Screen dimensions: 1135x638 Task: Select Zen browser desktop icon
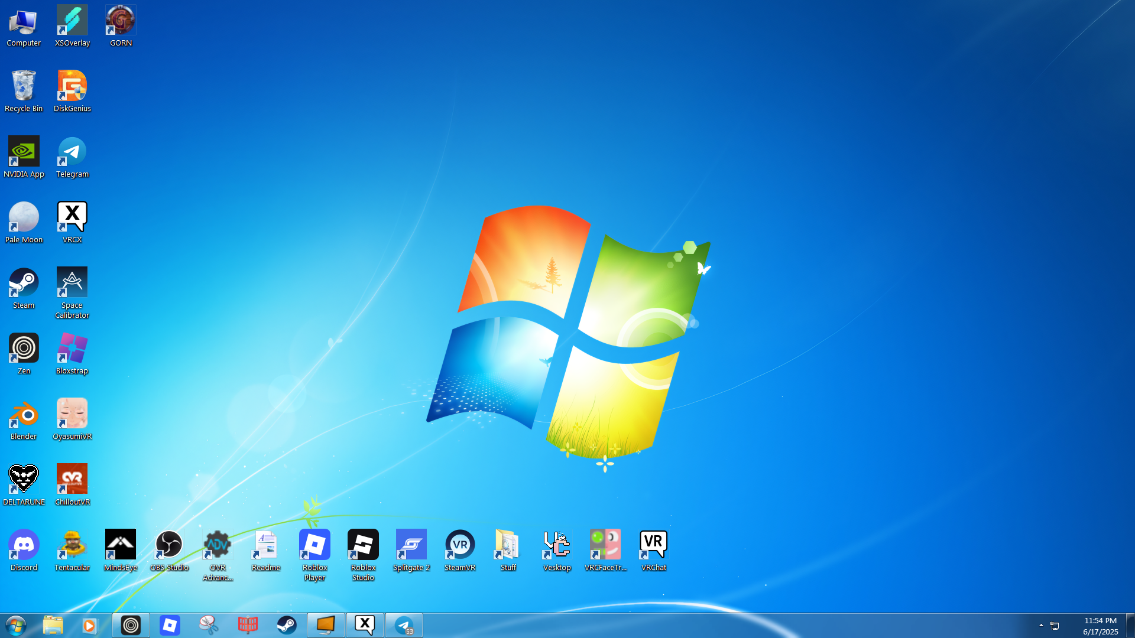pyautogui.click(x=24, y=354)
